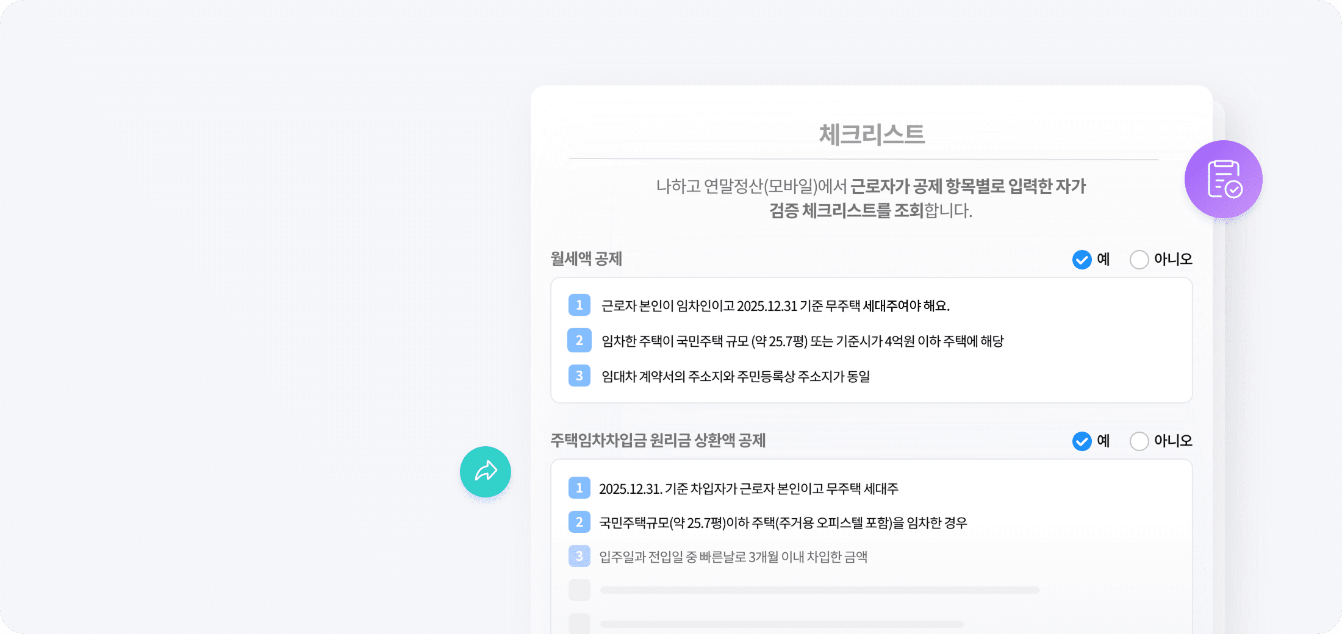Click the 주택임차차입금 원리금 상환액 공제 label
The width and height of the screenshot is (1342, 634).
pos(658,441)
